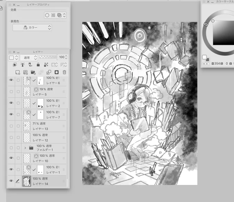234x202 pixels.
Task: Open blending mode 通常 dropdown
Action: [29, 58]
